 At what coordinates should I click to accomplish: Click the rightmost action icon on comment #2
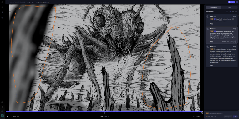pyautogui.click(x=235, y=42)
